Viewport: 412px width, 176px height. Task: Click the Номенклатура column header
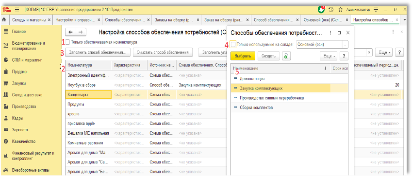tap(88, 65)
